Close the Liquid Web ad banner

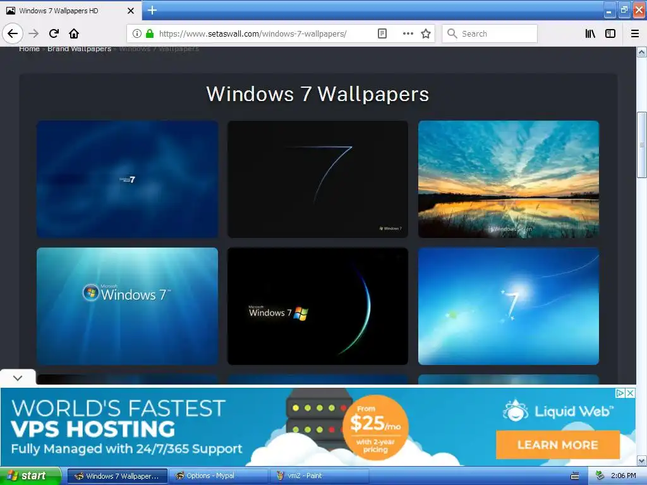click(630, 393)
